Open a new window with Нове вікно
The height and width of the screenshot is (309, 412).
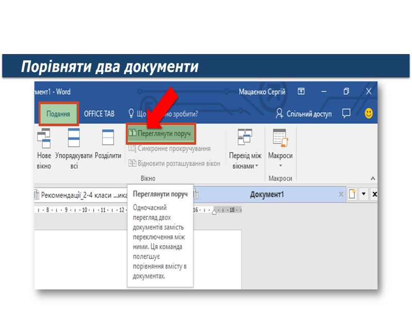(x=44, y=149)
